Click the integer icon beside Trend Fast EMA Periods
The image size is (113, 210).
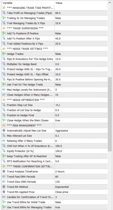click(4, 177)
